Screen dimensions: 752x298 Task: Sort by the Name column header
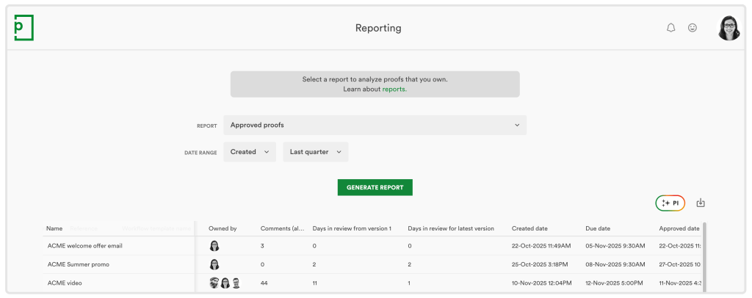coord(54,228)
